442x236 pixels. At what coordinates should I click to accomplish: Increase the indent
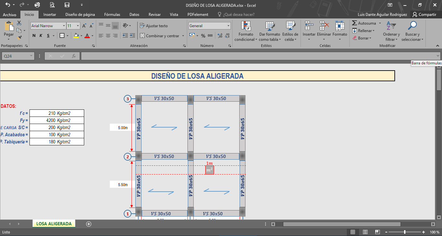pyautogui.click(x=132, y=36)
